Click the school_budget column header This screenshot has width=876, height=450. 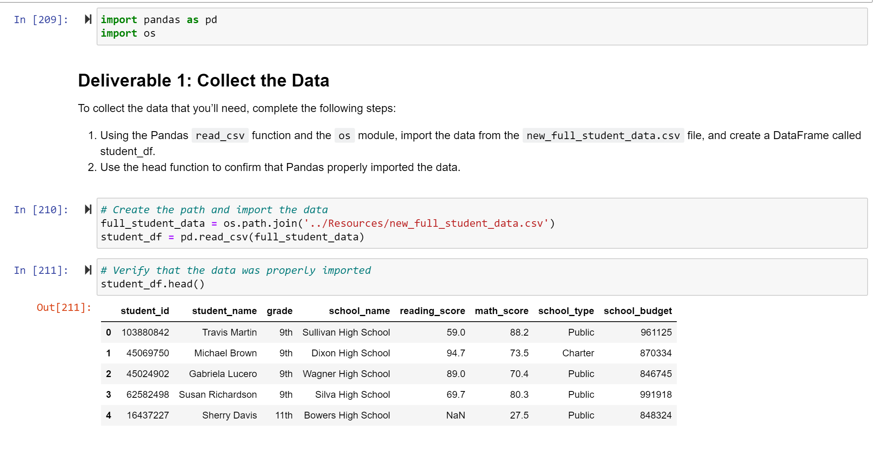click(x=638, y=311)
